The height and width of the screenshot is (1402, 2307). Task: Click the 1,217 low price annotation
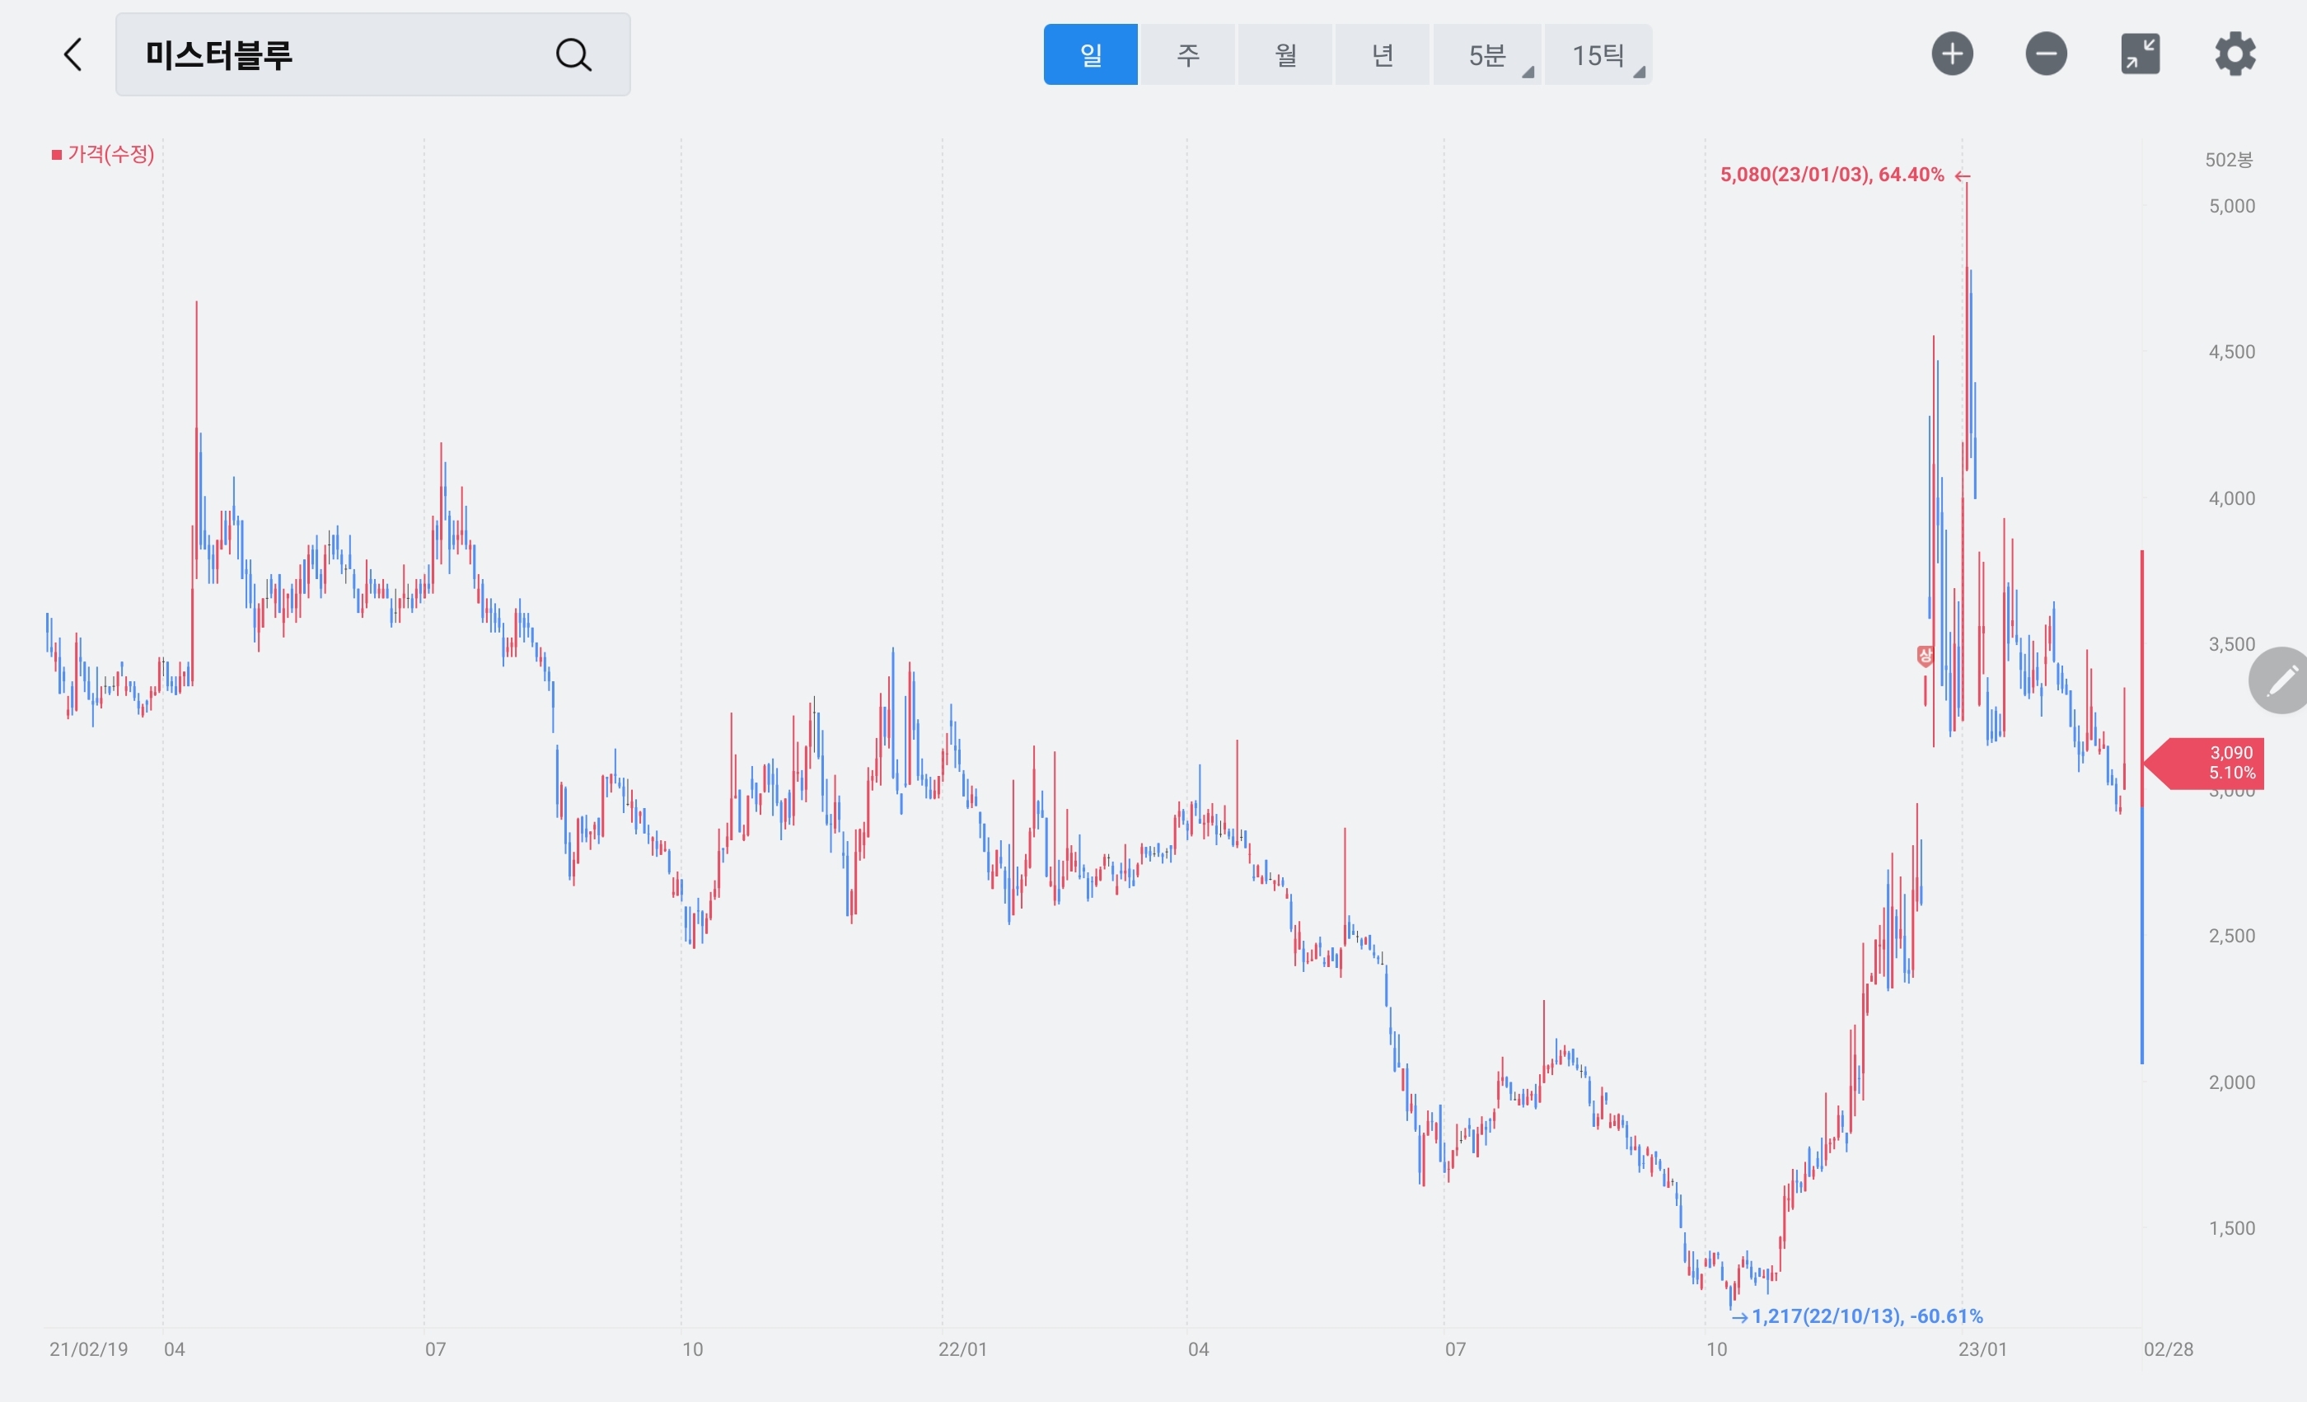[1865, 1316]
